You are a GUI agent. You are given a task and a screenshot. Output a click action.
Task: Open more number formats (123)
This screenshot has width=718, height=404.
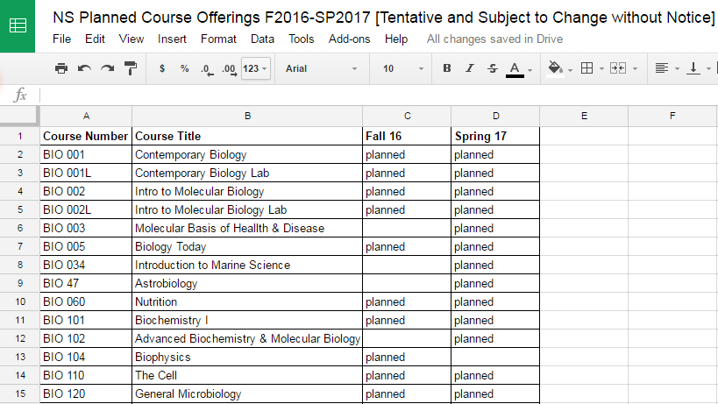(255, 68)
